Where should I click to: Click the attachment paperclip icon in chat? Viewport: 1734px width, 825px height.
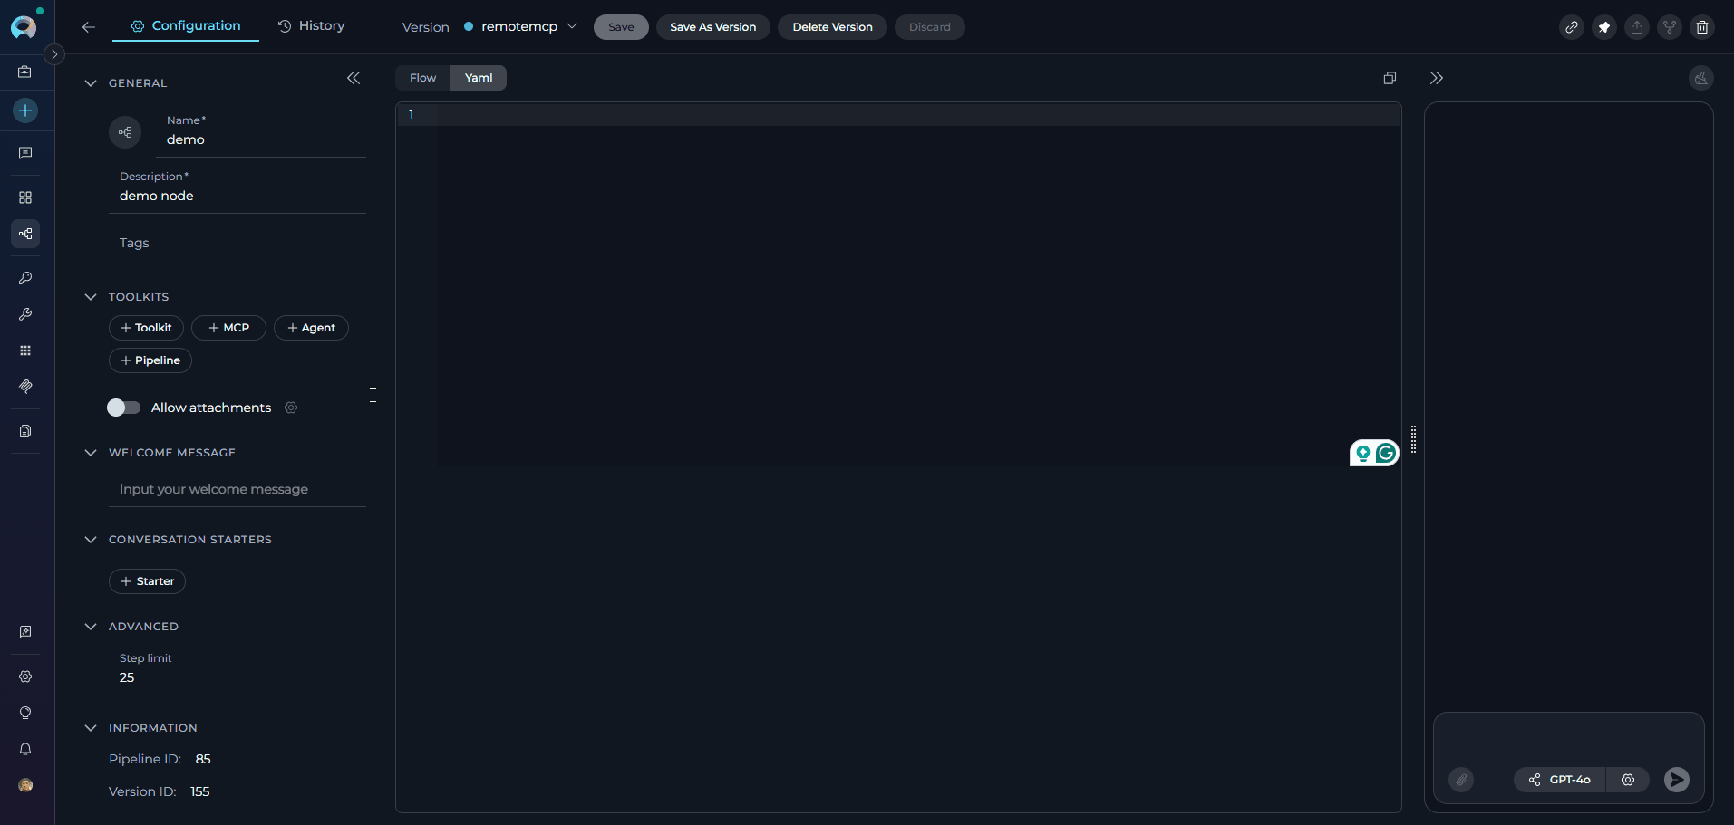point(1460,780)
